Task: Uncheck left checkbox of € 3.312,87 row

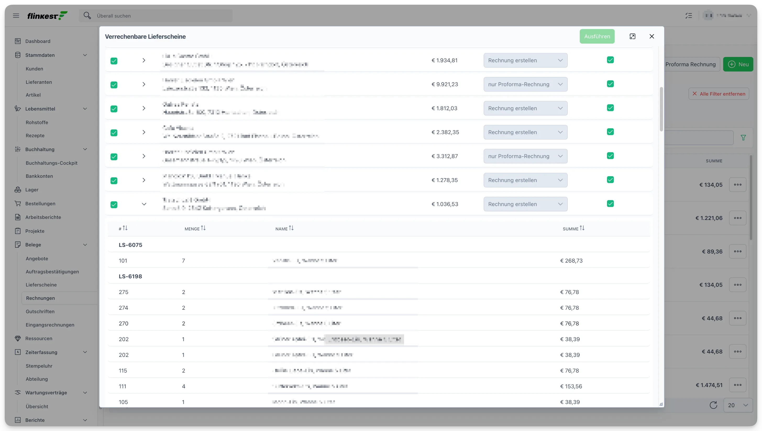Action: coord(114,157)
